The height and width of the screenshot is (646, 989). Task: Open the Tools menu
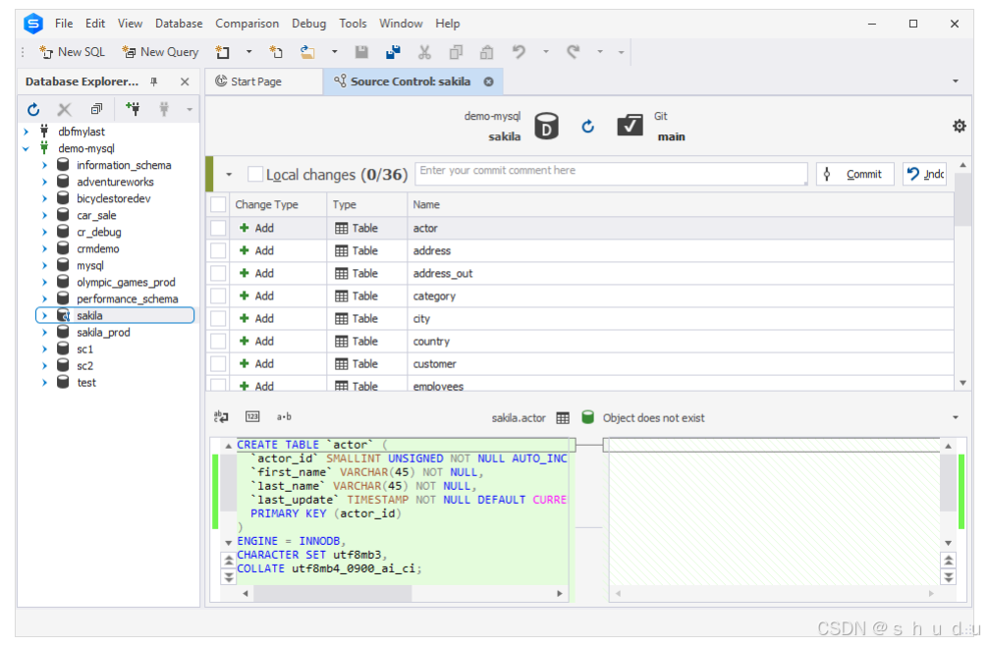353,24
